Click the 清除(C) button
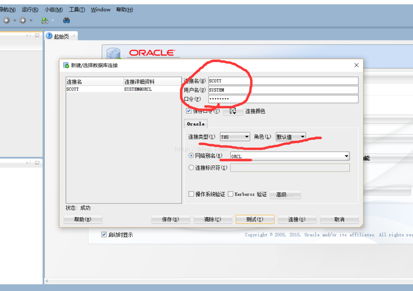The image size is (413, 291). click(x=213, y=220)
